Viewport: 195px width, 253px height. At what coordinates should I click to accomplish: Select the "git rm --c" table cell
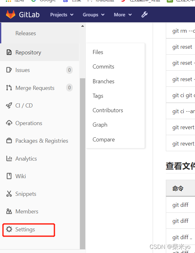[181, 31]
